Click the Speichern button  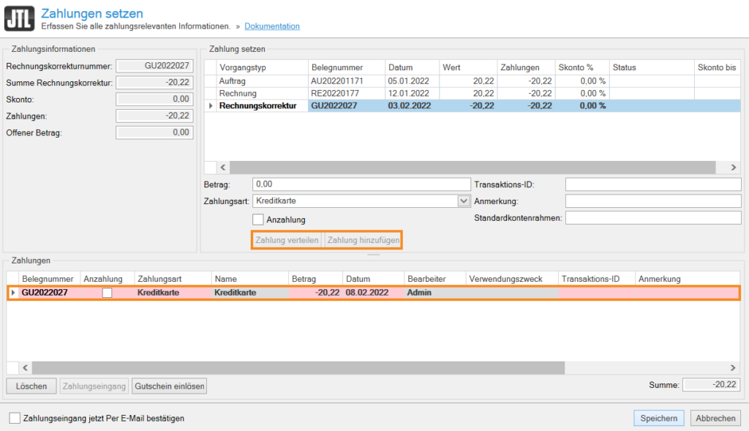pos(658,418)
